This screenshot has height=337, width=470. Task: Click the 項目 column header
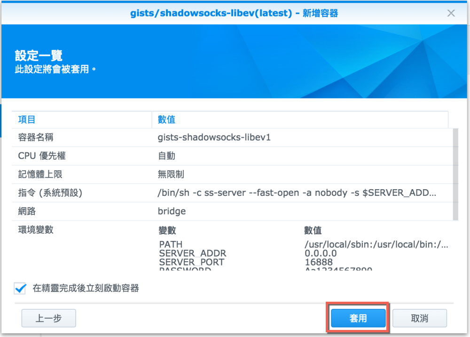(81, 120)
